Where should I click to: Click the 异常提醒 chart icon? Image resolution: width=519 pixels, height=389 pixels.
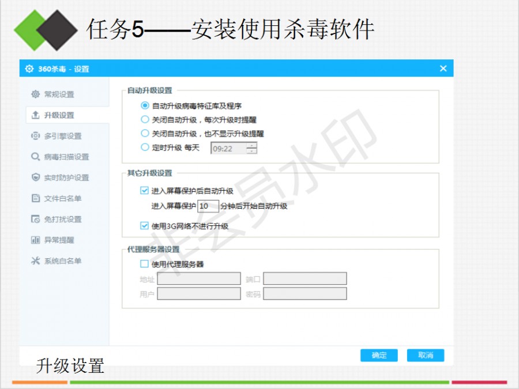[x=35, y=240]
